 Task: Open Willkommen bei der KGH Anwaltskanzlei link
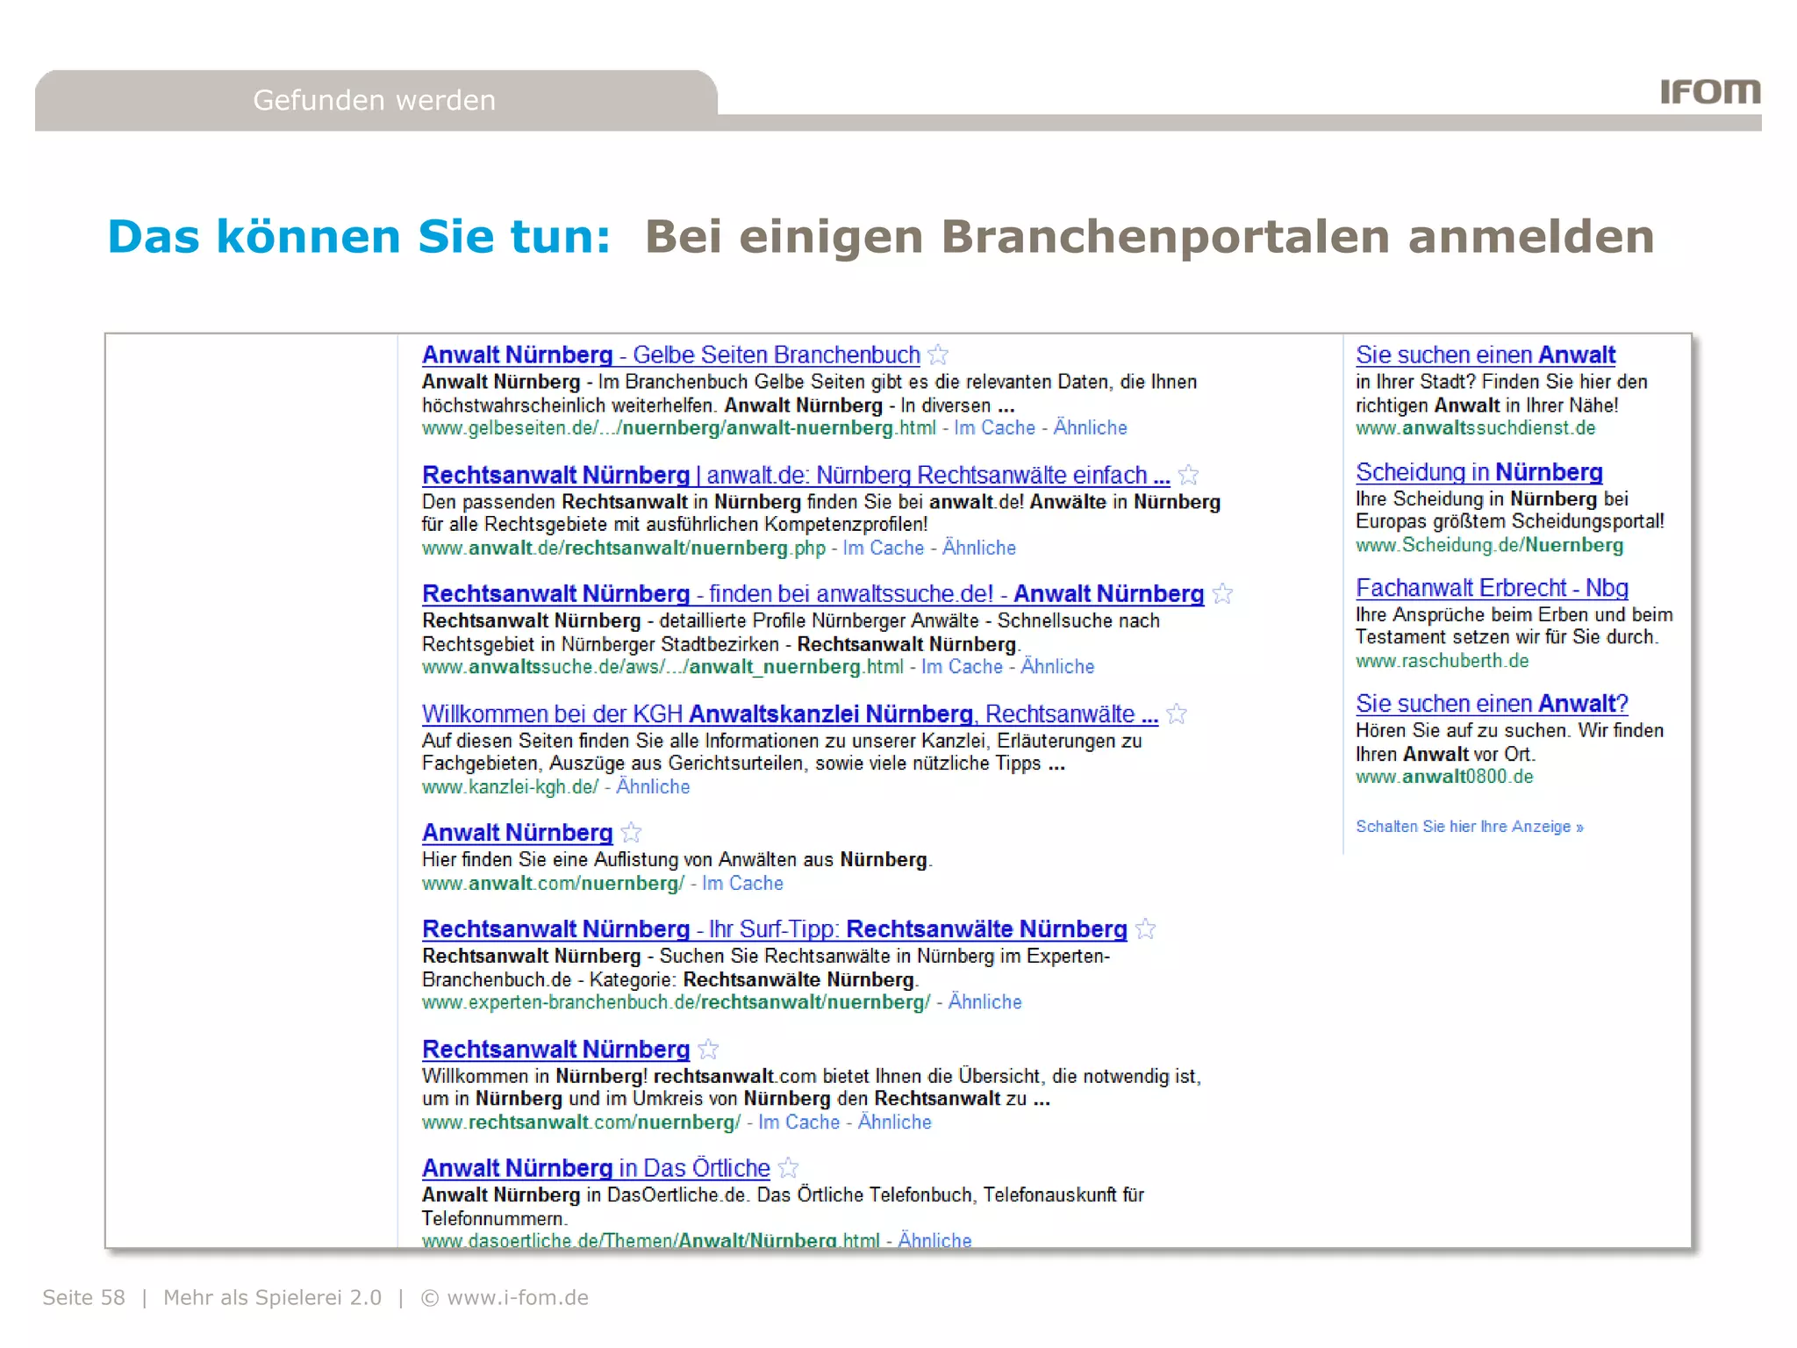tap(789, 714)
